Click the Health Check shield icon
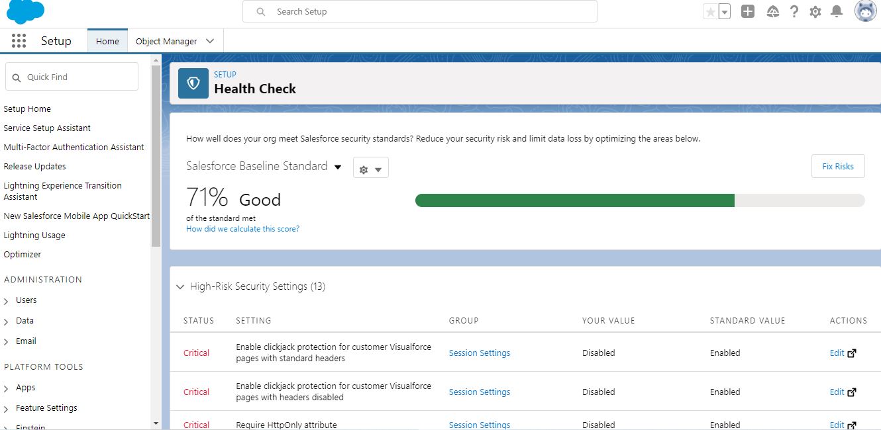Viewport: 881px width, 430px height. (193, 83)
